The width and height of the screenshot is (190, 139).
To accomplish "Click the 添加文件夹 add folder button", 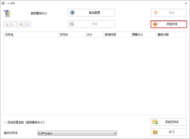I will click(x=168, y=122).
